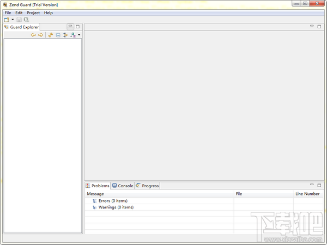Minimize the Guard Explorer panel
Image resolution: width=327 pixels, height=245 pixels.
click(70, 27)
